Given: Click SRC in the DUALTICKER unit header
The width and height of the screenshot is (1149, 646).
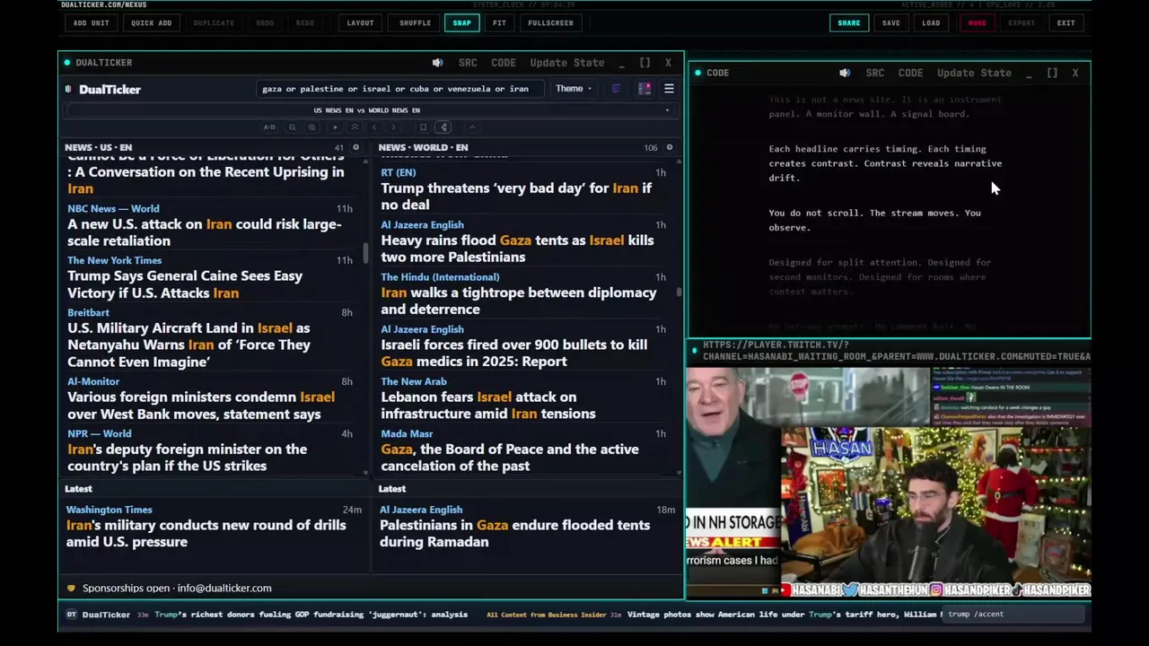Looking at the screenshot, I should [468, 63].
